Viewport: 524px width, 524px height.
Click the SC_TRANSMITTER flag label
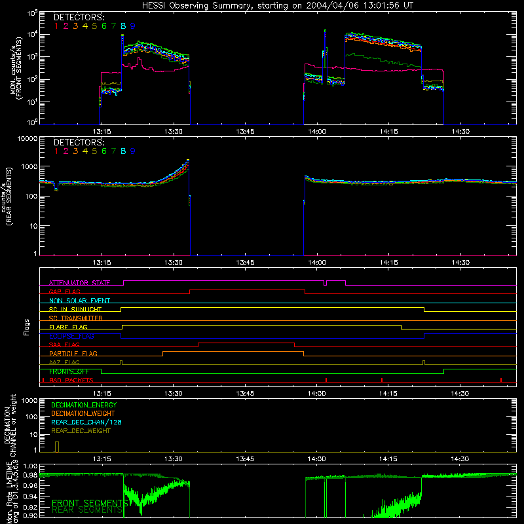click(x=76, y=318)
